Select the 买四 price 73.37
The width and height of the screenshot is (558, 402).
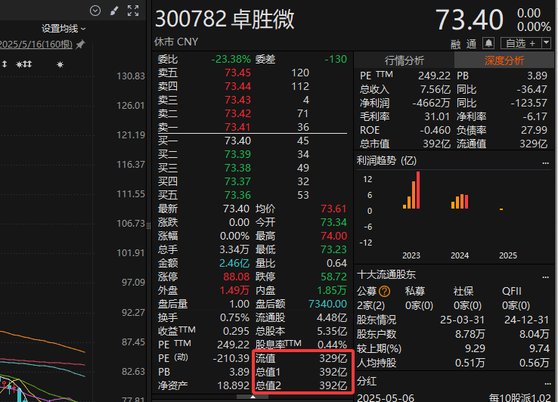pyautogui.click(x=237, y=181)
